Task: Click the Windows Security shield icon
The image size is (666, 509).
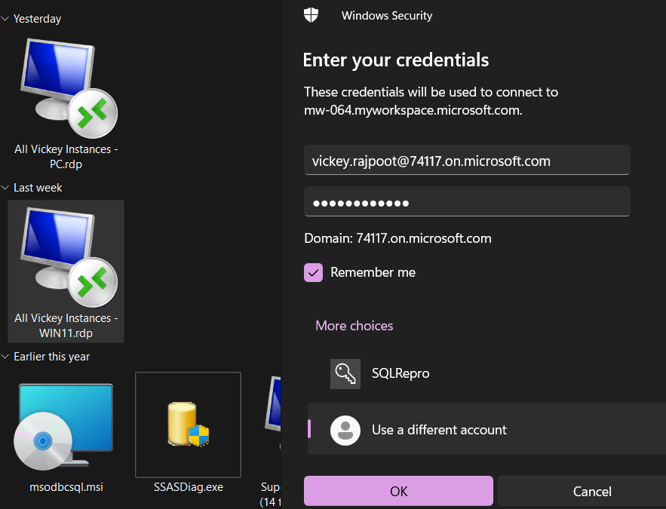Action: click(x=311, y=15)
